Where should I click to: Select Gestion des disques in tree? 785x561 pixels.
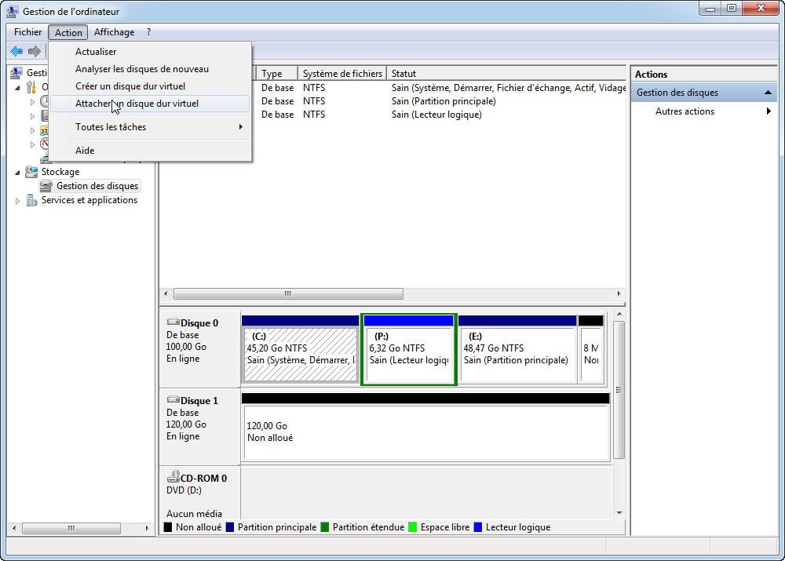click(97, 186)
